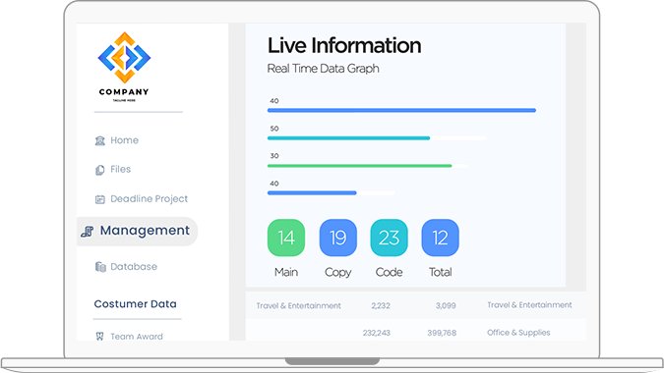Click the Team Award ribbon icon
Image resolution: width=664 pixels, height=373 pixels.
[100, 337]
